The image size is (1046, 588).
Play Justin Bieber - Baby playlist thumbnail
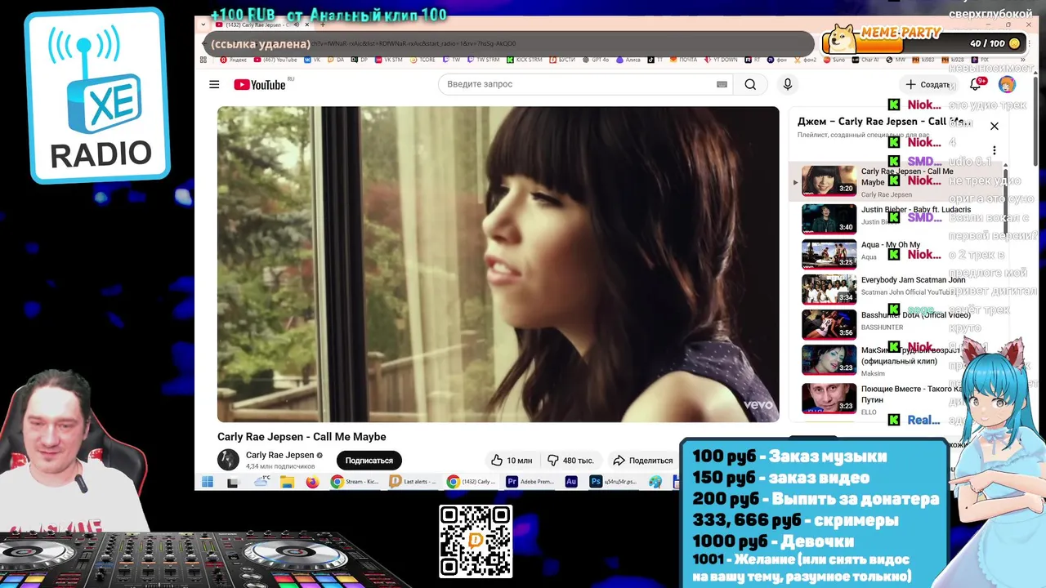(829, 218)
